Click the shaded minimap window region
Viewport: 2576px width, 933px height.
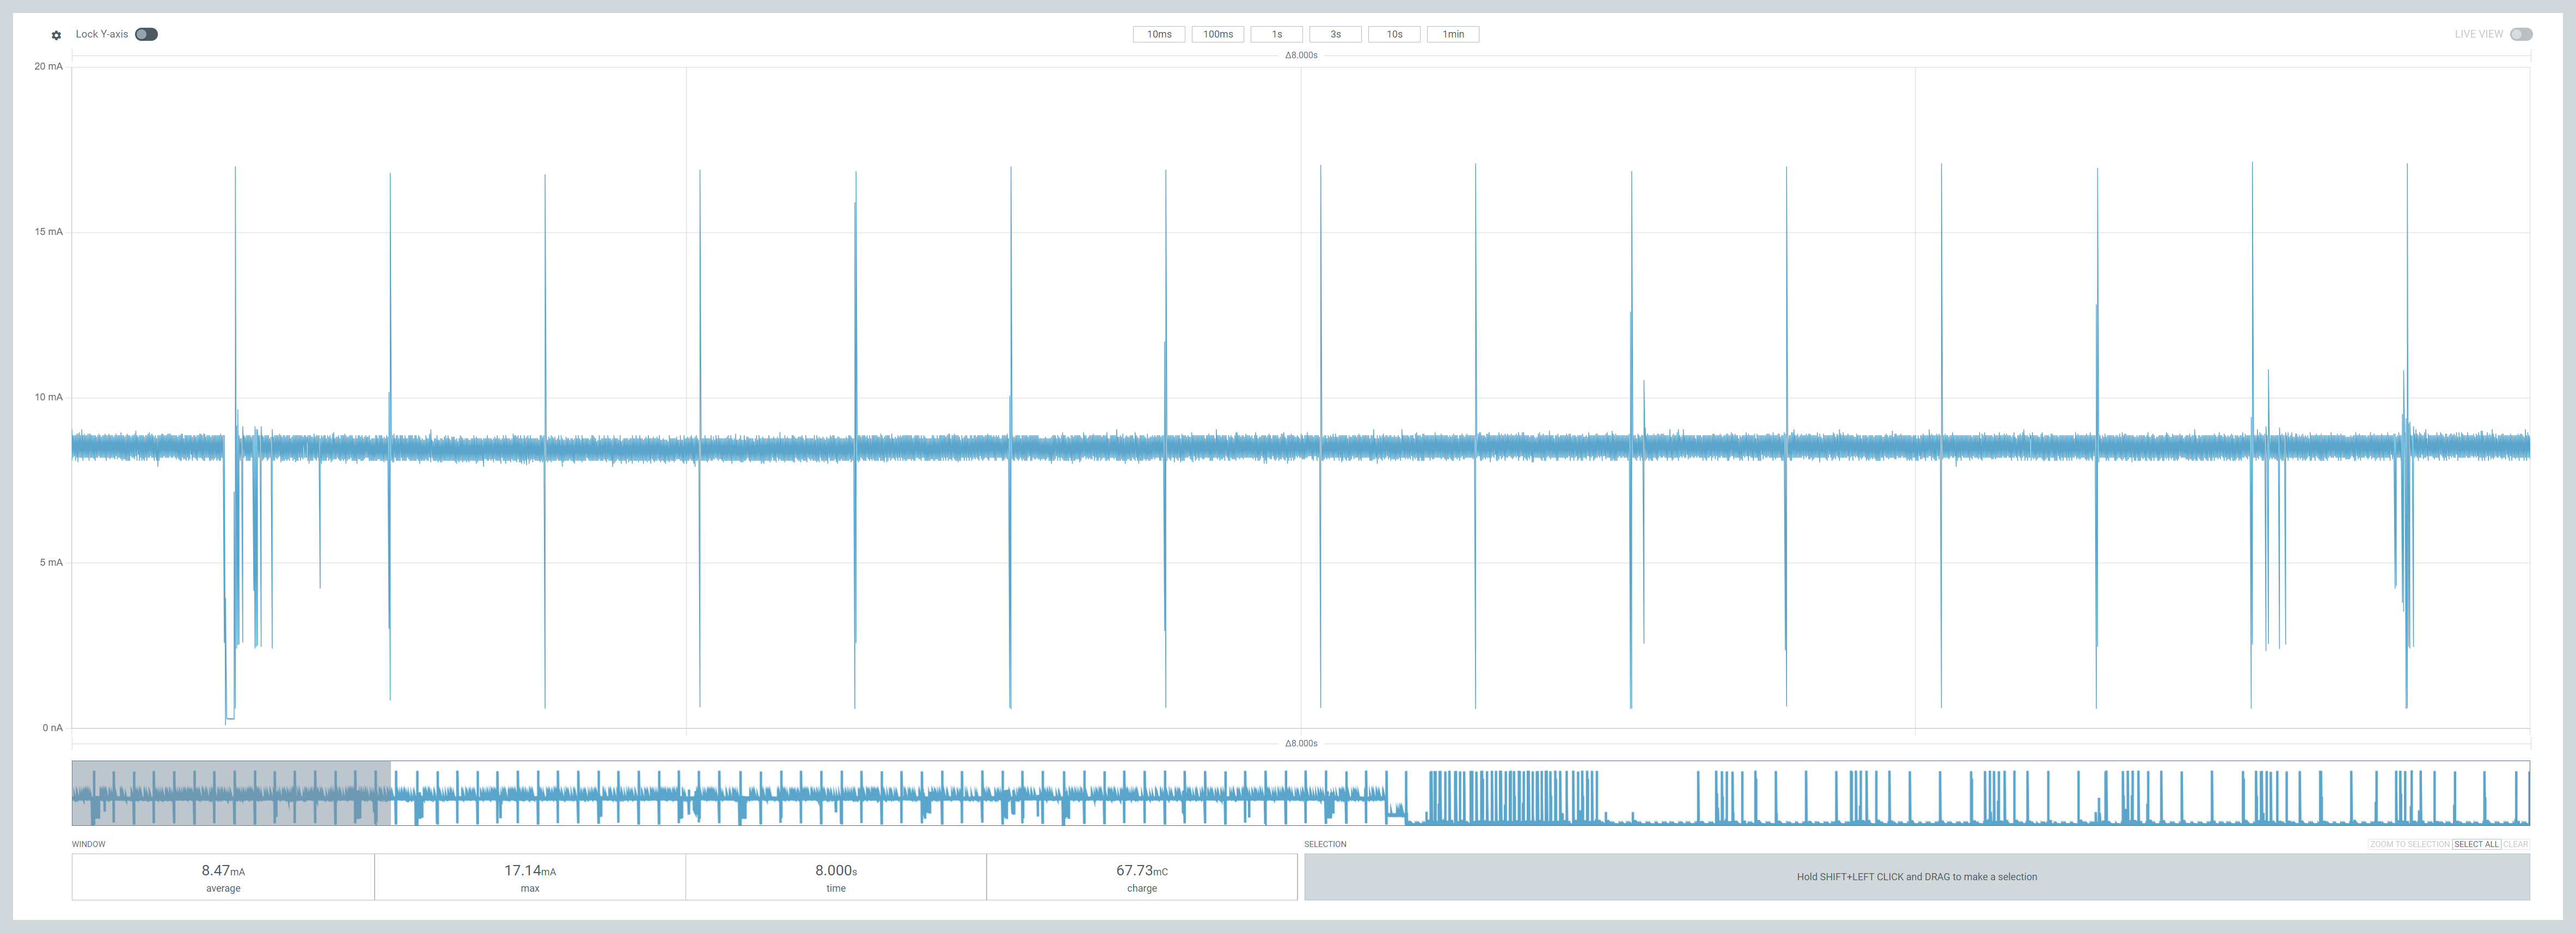(x=231, y=793)
